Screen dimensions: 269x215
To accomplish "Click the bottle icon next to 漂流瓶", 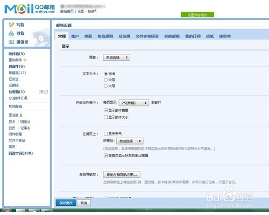I will [x=21, y=115].
